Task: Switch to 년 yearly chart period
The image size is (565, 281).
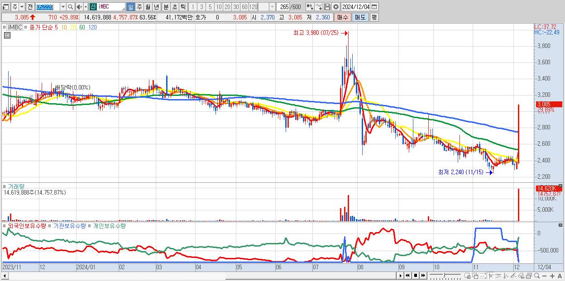Action: pos(156,7)
